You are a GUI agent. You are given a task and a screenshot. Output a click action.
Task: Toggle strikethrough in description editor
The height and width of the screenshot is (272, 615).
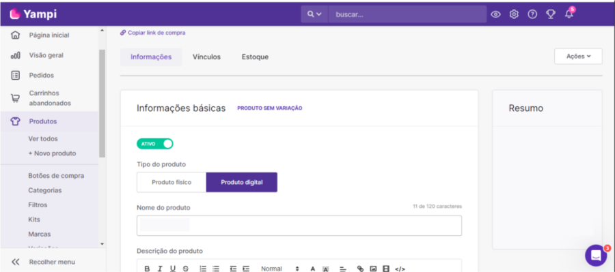coord(185,269)
